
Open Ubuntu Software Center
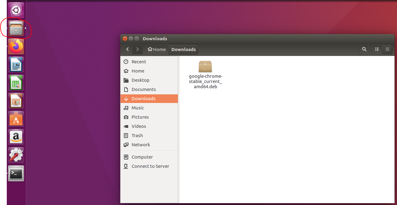tap(16, 119)
